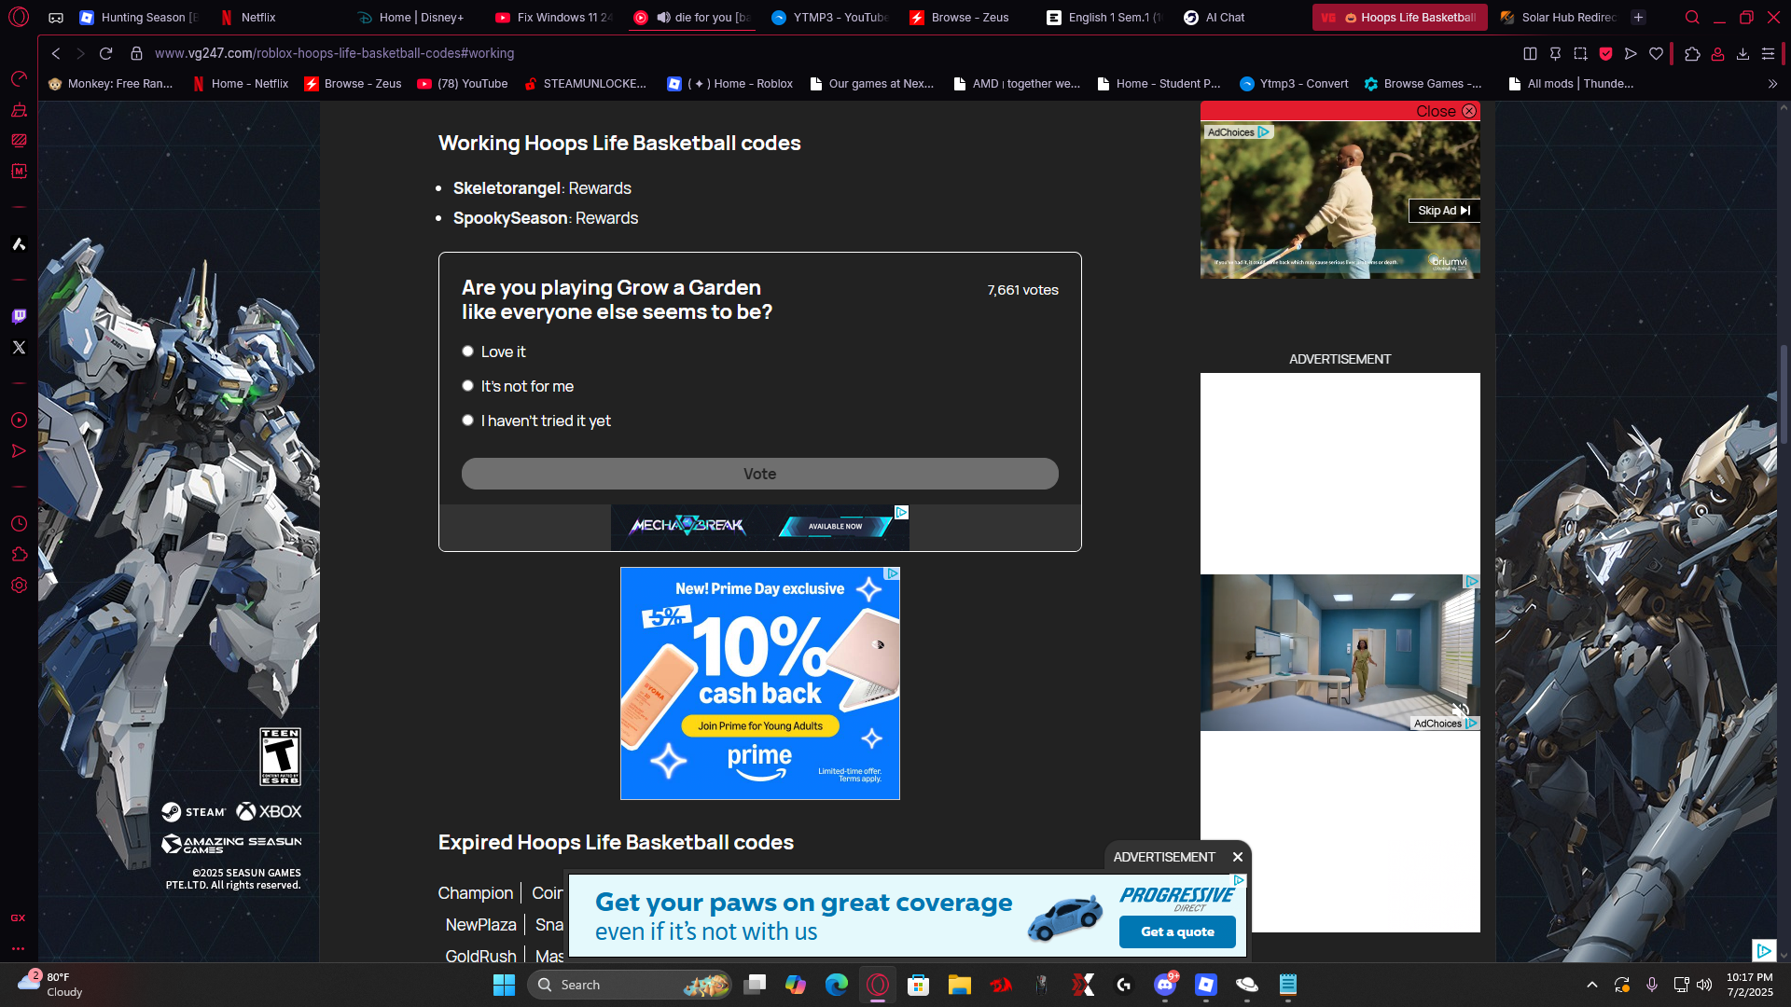Click the microphone icon in system tray

[1652, 985]
